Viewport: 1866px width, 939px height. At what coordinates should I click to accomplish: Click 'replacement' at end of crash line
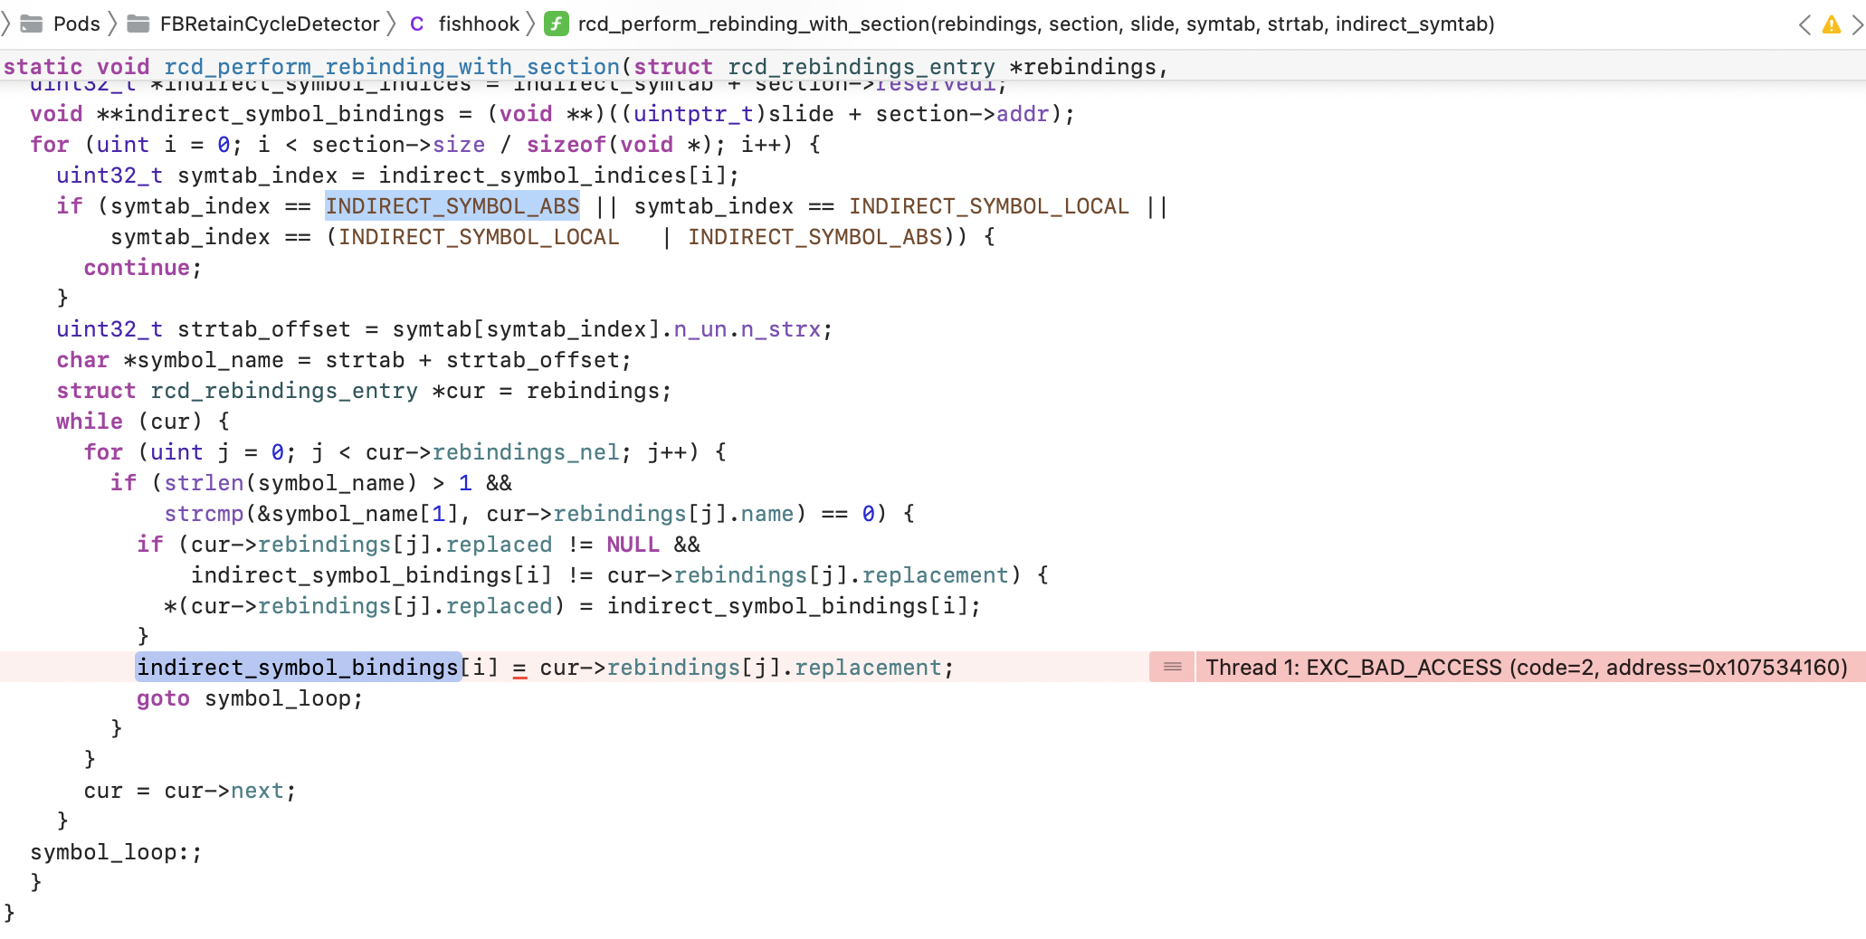pos(868,668)
